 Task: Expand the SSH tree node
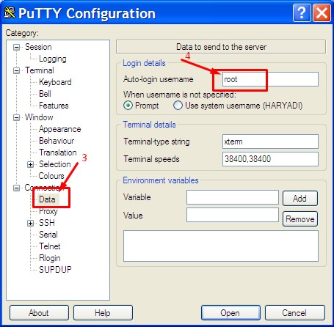(x=30, y=223)
